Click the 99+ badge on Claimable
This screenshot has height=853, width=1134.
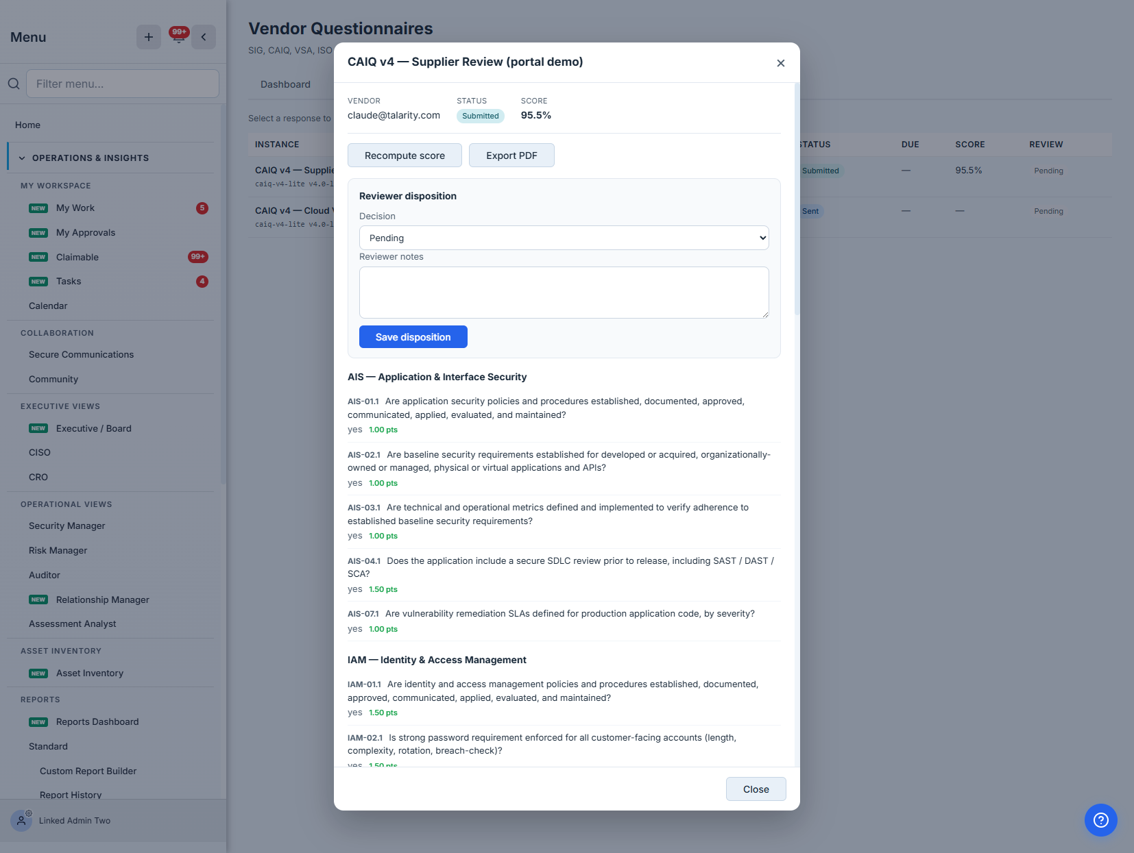click(198, 257)
